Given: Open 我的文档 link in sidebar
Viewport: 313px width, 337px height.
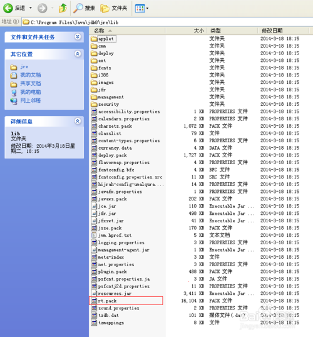Looking at the screenshot, I should (x=31, y=75).
